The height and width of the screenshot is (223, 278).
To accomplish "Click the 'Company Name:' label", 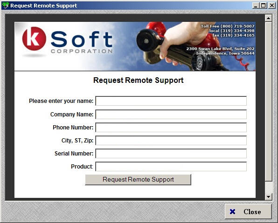I will [72, 115].
